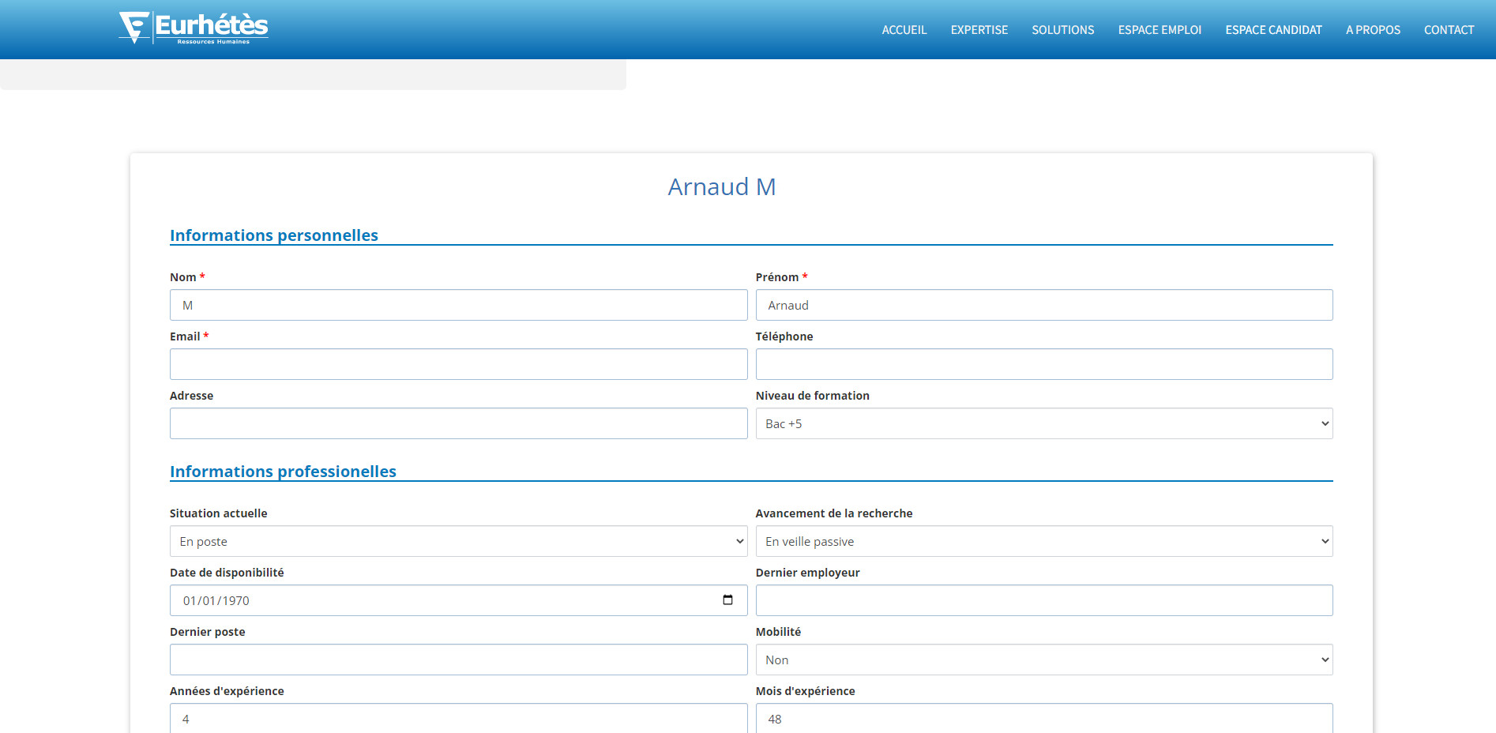The image size is (1496, 733).
Task: Click the Informations professionelles heading
Action: [283, 472]
